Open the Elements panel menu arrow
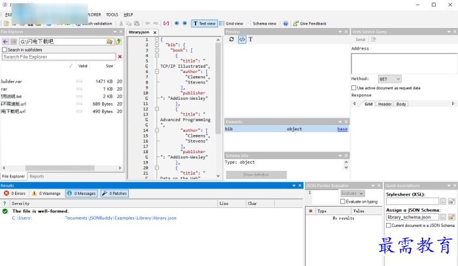Image resolution: width=458 pixels, height=266 pixels. click(x=340, y=122)
